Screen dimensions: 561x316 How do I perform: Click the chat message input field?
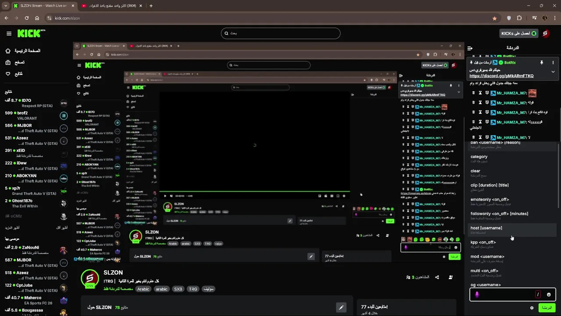[x=512, y=294]
